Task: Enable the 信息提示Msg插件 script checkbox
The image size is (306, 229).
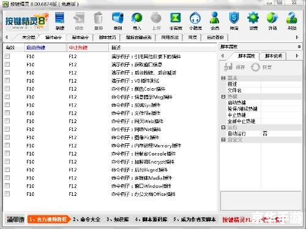Action: [x=7, y=97]
